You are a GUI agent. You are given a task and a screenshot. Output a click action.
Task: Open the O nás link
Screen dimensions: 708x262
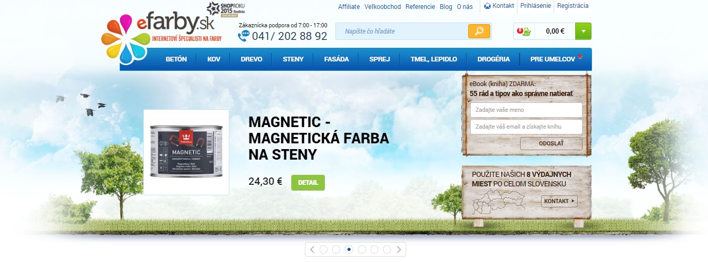(464, 7)
